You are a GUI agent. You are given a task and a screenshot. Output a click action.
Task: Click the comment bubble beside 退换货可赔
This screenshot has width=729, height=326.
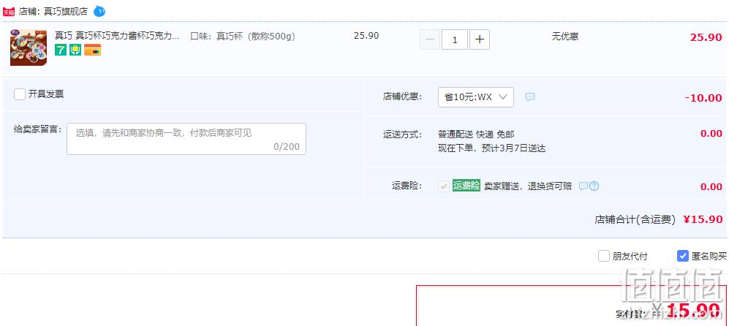coord(583,186)
